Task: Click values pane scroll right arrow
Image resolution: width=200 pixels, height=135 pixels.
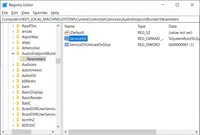Action: coord(196,132)
